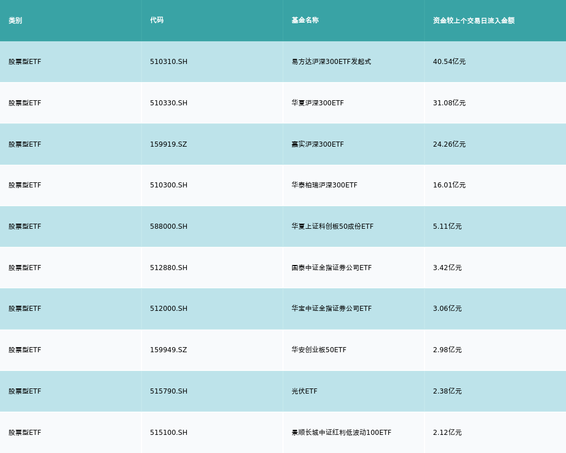Click the 资金较上个交易日流入金额 header
Viewport: 566px width, 453px height.
point(474,20)
